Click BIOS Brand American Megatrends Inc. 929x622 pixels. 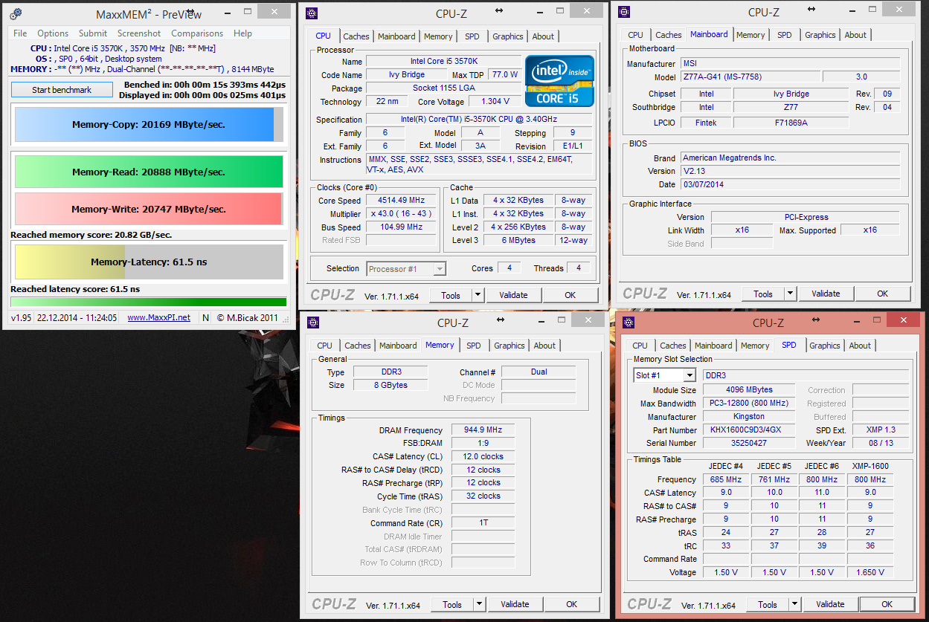(x=790, y=158)
